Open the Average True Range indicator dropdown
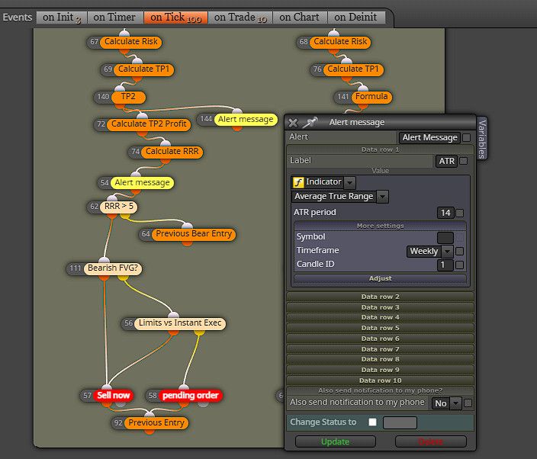The height and width of the screenshot is (459, 537). (x=383, y=197)
